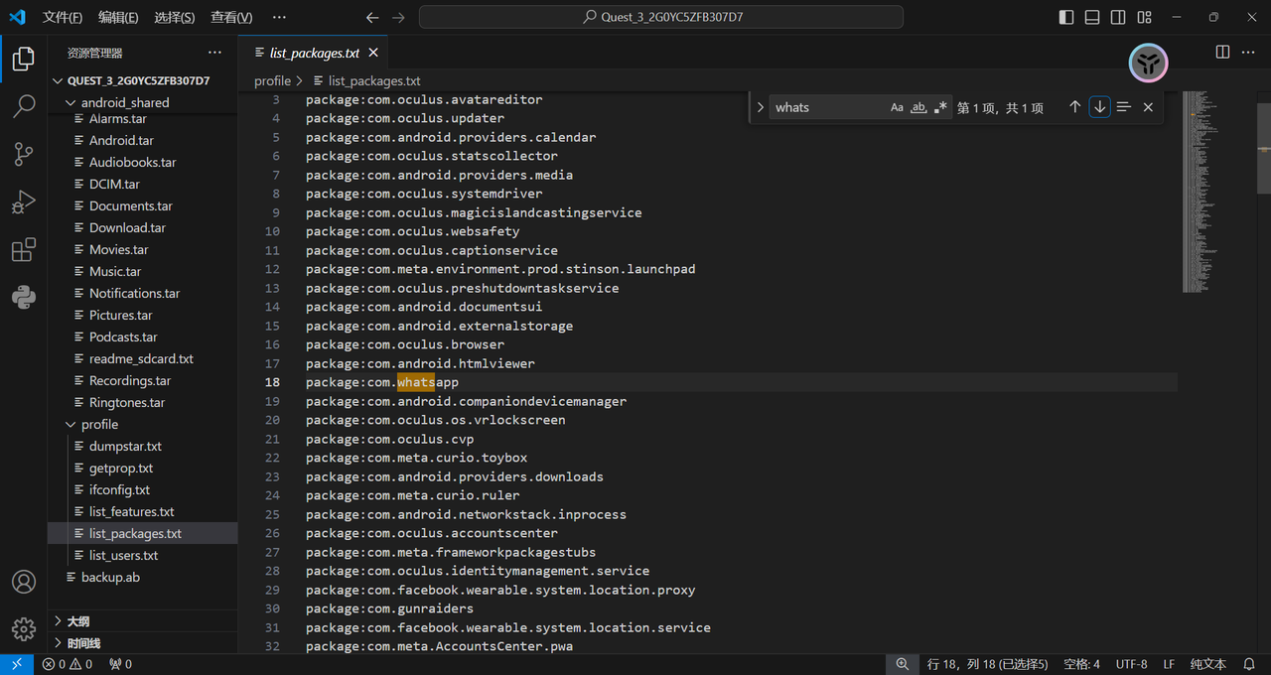
Task: Click line and column status 行 18
Action: (987, 664)
